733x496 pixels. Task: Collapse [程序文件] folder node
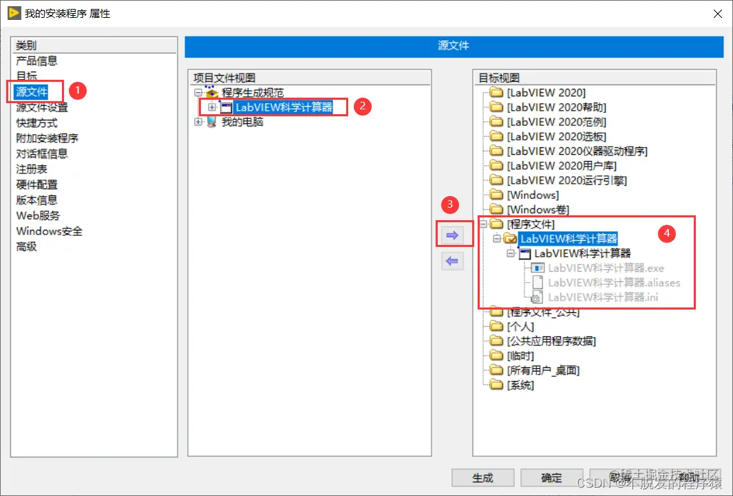coord(484,224)
